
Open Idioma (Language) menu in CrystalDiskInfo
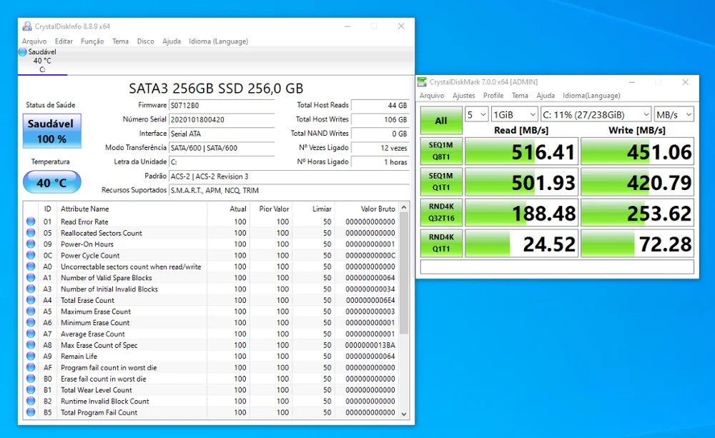point(218,41)
